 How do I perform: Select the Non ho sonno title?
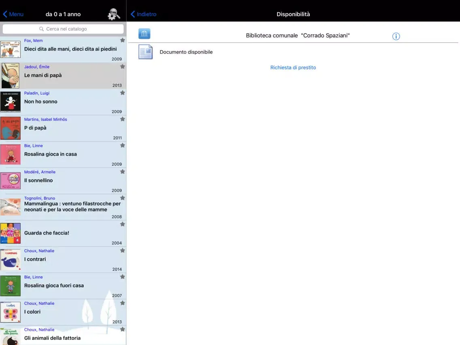coord(41,102)
